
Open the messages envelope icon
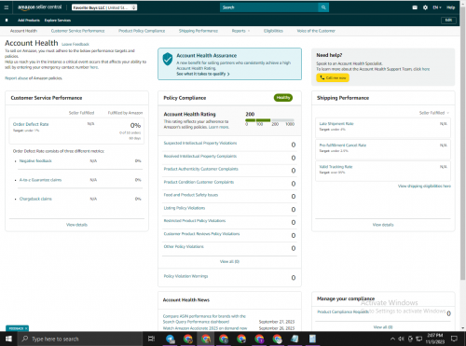point(415,7)
